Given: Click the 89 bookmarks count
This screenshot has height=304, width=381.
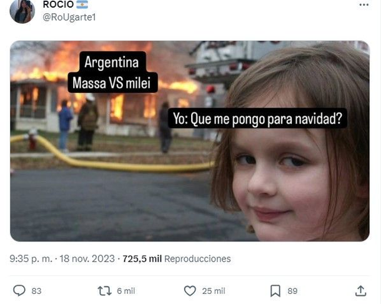Looking at the screenshot, I should (292, 291).
